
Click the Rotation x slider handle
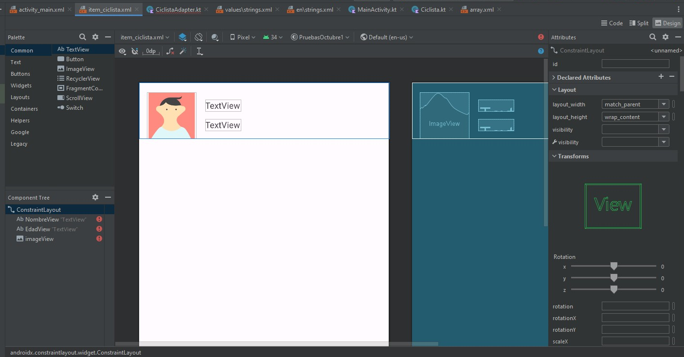click(x=614, y=266)
